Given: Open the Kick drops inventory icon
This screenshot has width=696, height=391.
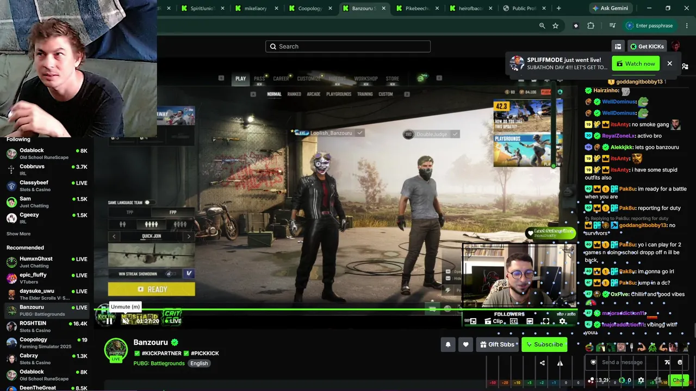Looking at the screenshot, I should (x=618, y=46).
